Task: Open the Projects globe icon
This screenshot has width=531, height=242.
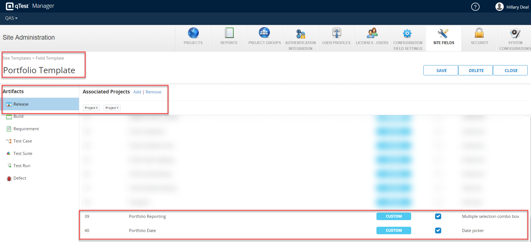Action: click(193, 33)
